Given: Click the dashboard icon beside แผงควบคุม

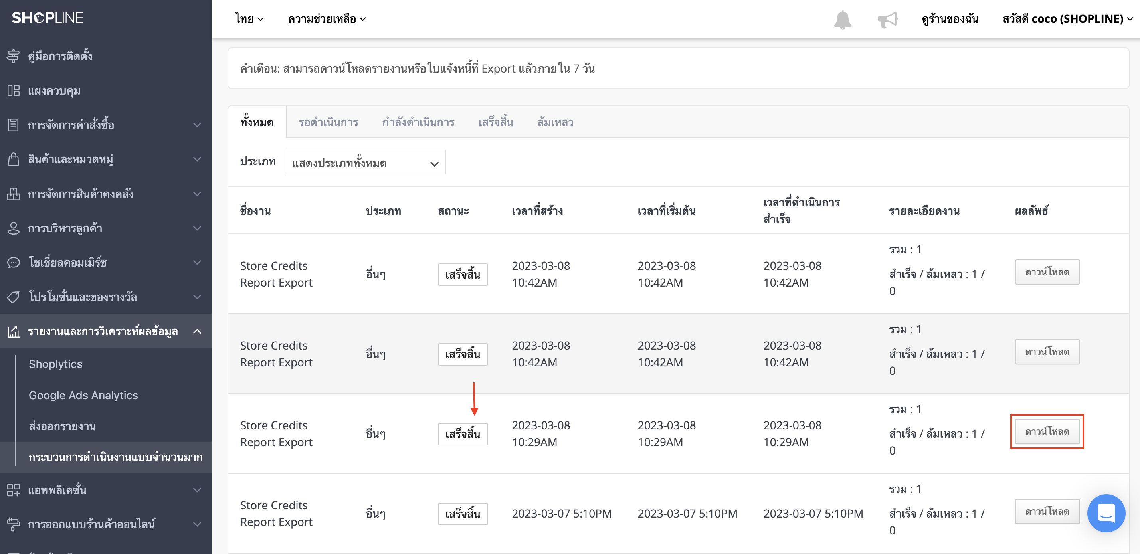Looking at the screenshot, I should point(13,91).
